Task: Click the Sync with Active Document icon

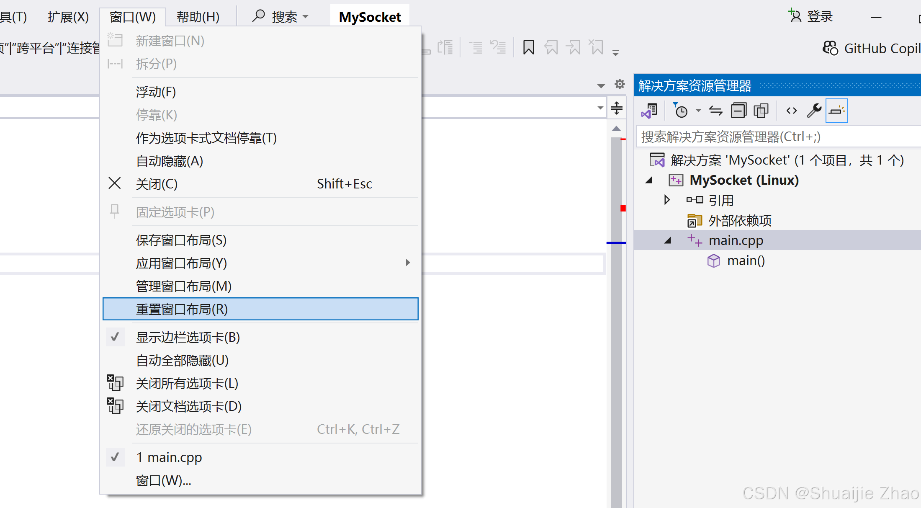Action: coord(715,111)
